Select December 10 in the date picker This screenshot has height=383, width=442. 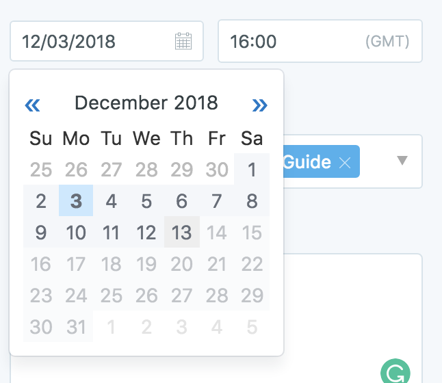pyautogui.click(x=76, y=233)
